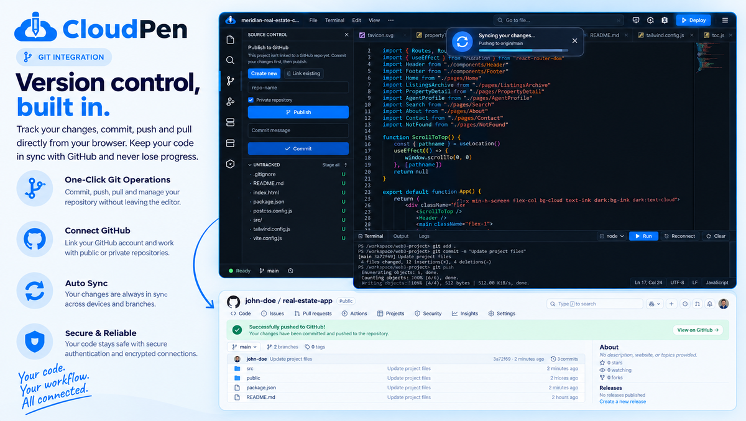Open the Settings tab in GitHub repo

(x=502, y=314)
